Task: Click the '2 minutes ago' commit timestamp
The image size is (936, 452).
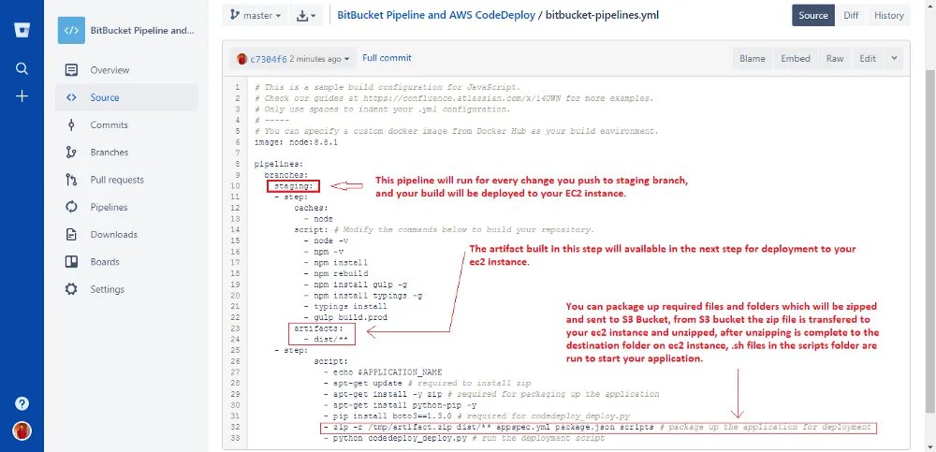Action: pyautogui.click(x=315, y=59)
